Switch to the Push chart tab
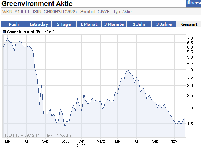Image resolution: width=201 pixels, height=150 pixels. [x=14, y=24]
